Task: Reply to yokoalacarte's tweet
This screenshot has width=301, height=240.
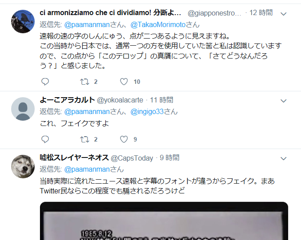Action: [45, 139]
